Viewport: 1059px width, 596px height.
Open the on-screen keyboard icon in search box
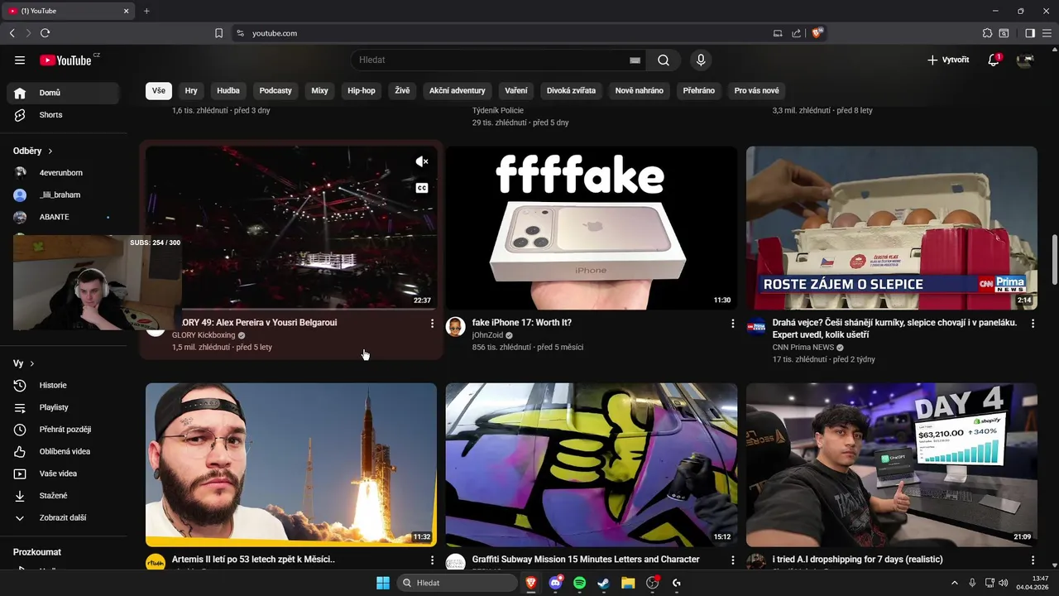coord(635,60)
